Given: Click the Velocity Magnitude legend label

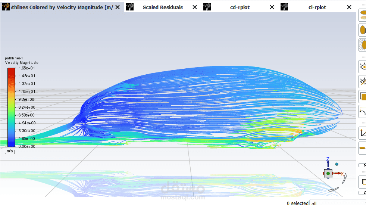Looking at the screenshot, I should 22,63.
